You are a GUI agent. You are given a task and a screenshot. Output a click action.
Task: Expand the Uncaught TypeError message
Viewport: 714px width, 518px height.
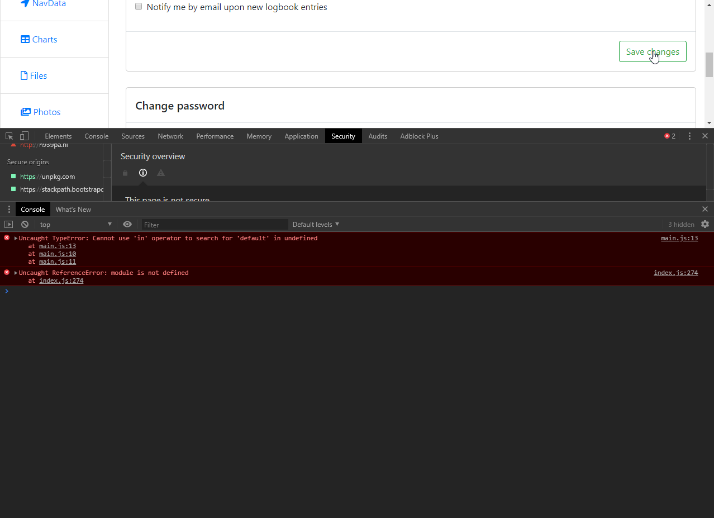click(16, 239)
